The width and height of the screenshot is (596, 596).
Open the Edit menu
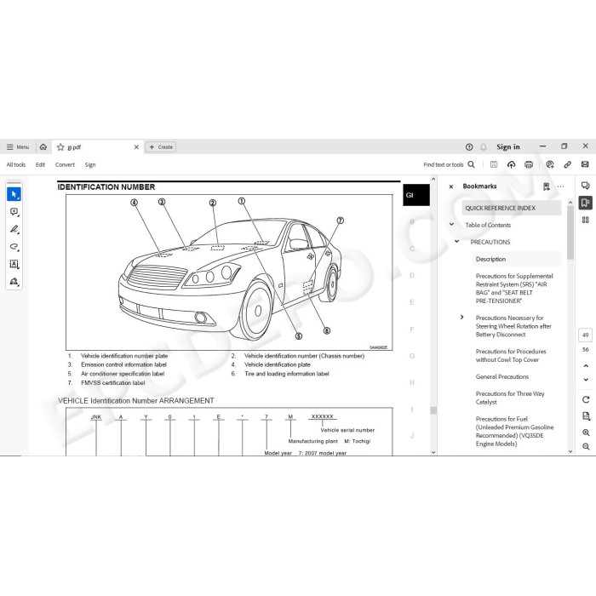[40, 164]
